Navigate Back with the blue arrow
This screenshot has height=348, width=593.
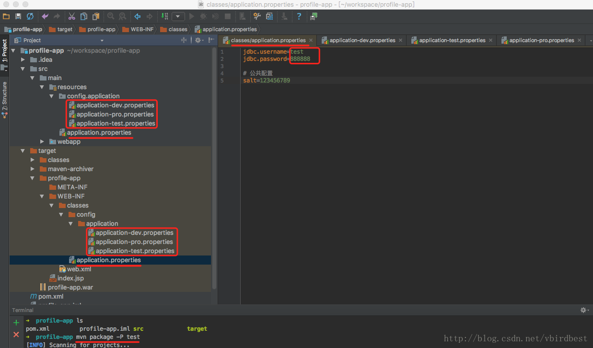coord(138,16)
